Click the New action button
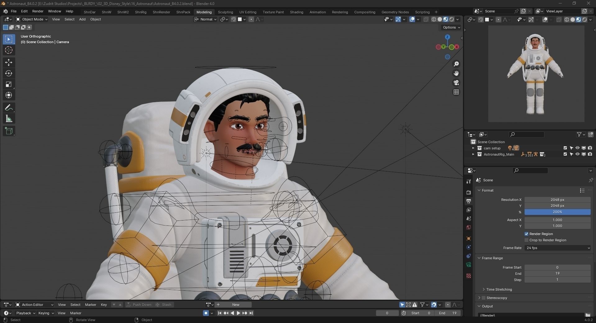This screenshot has width=596, height=323. [236, 305]
